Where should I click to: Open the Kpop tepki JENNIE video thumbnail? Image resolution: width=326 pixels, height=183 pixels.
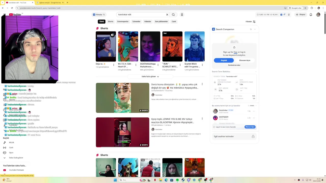(x=123, y=132)
